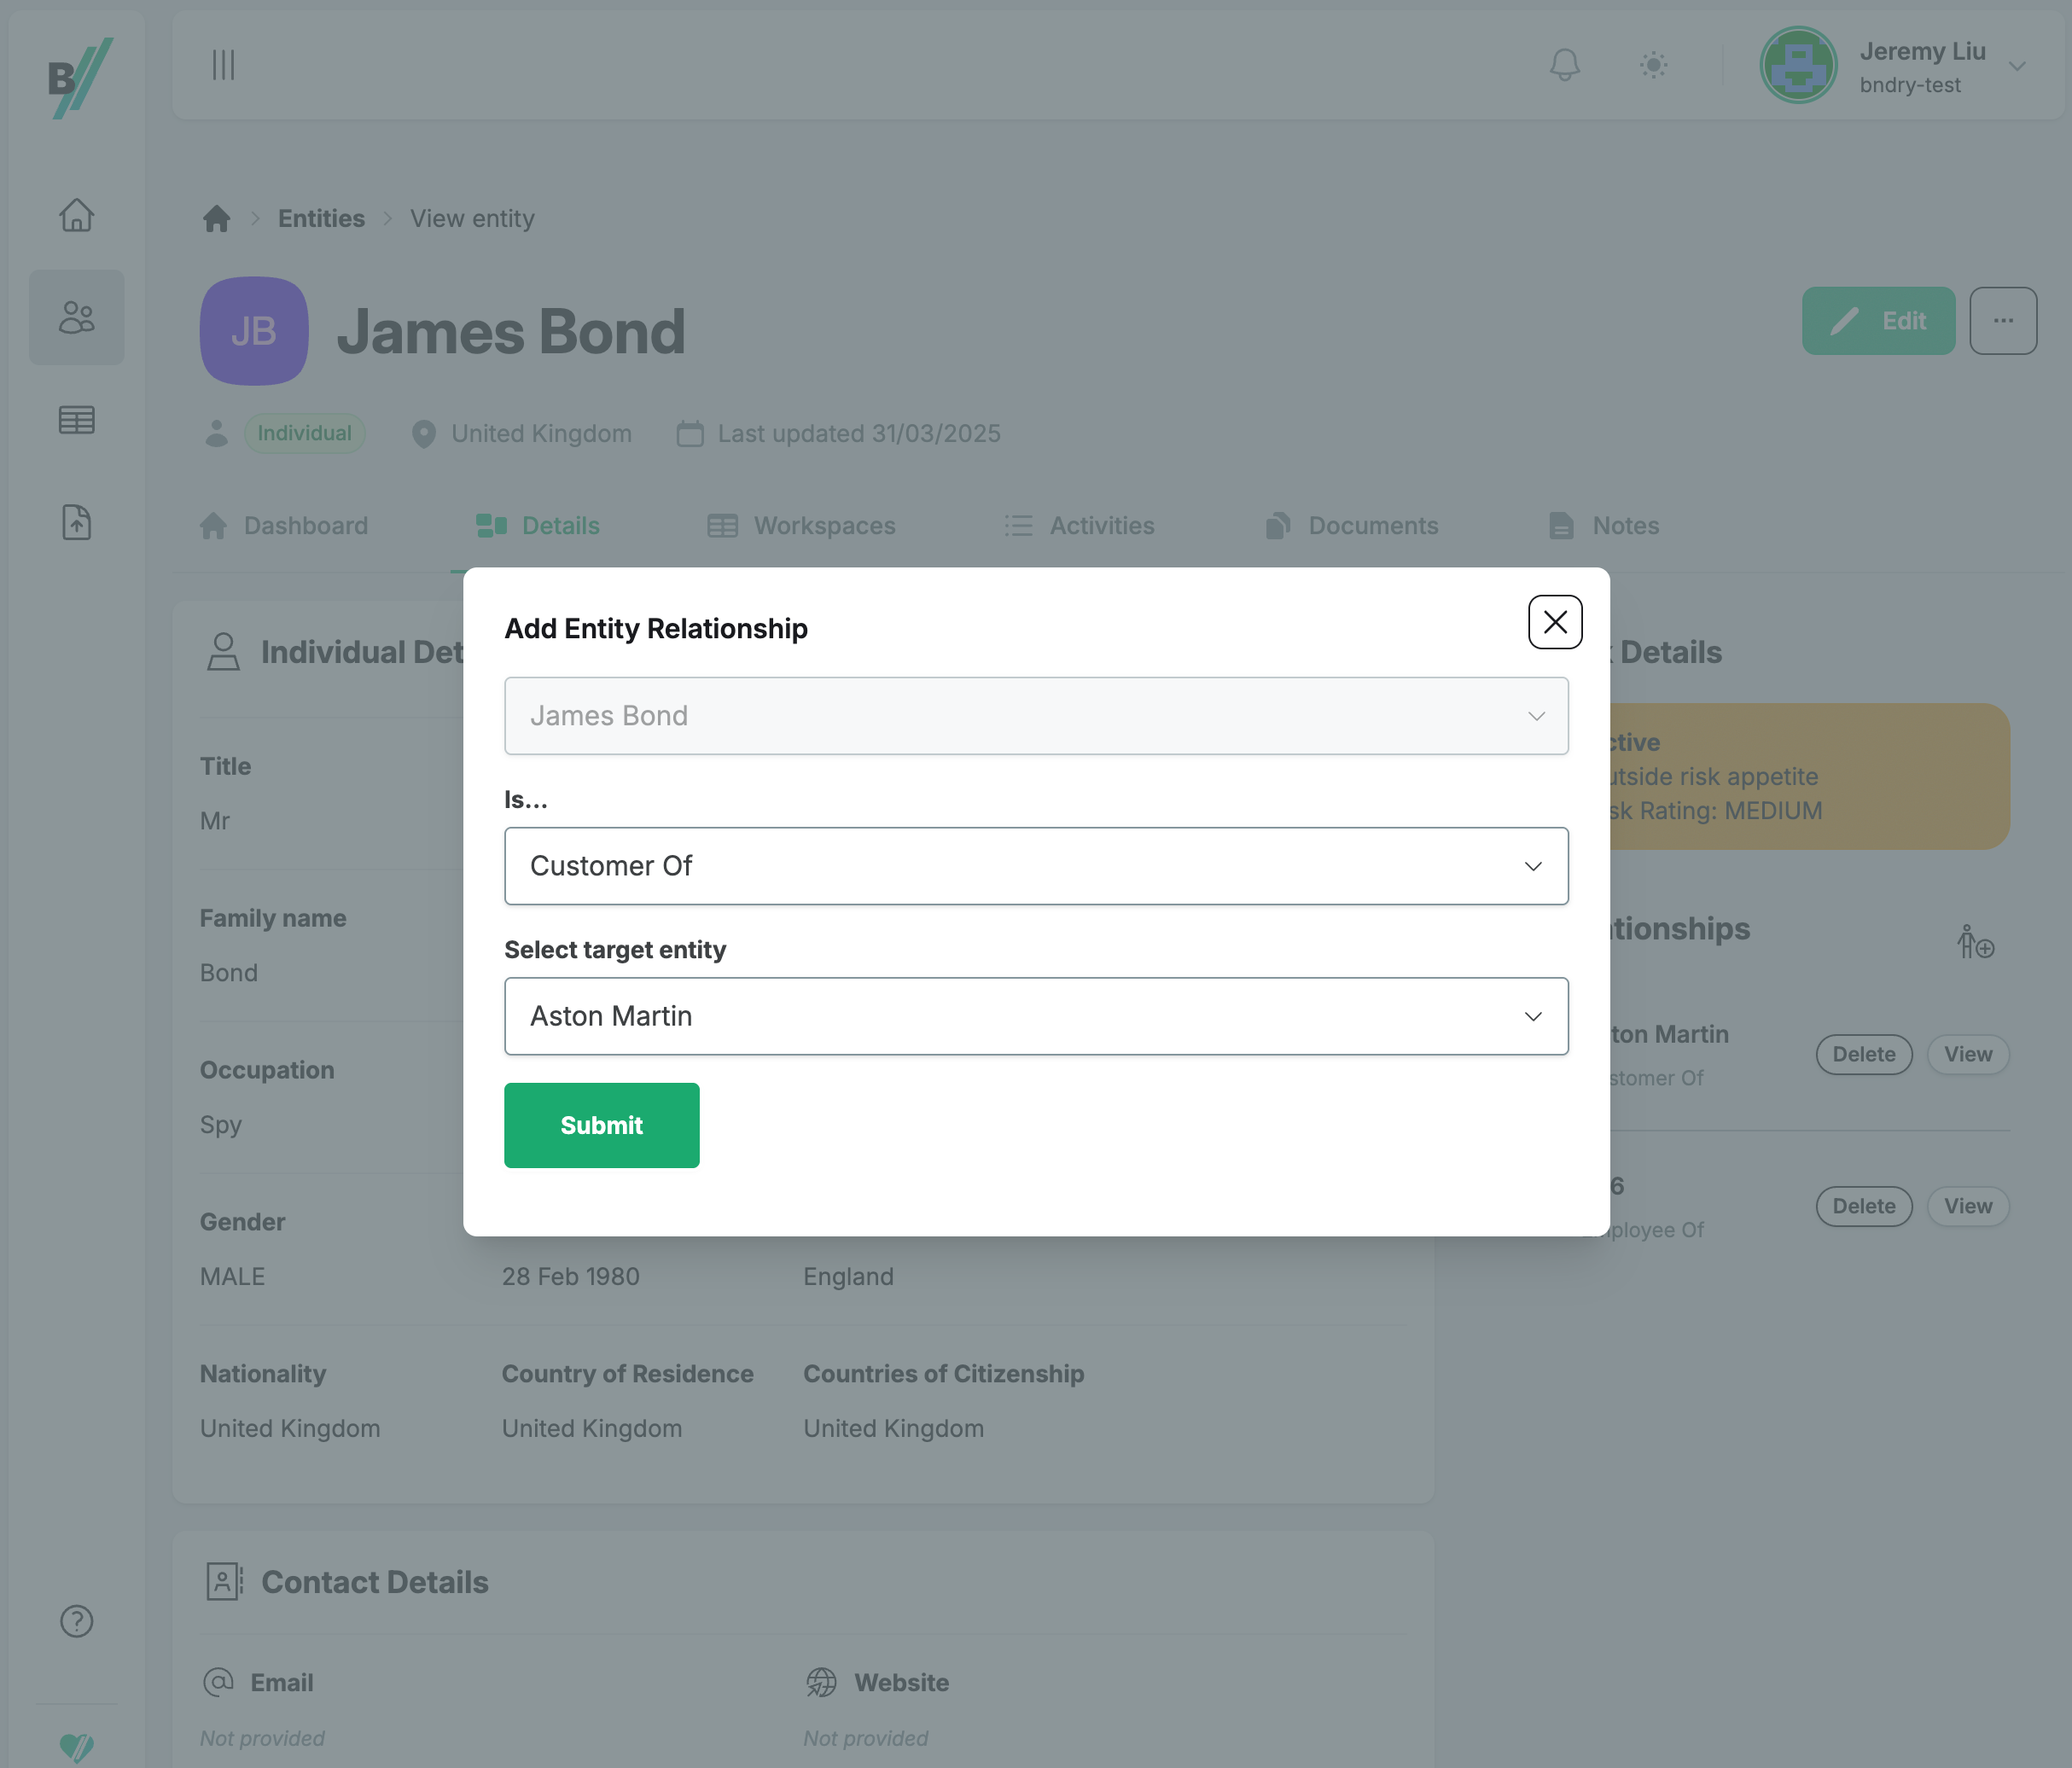Click the Submit button
The width and height of the screenshot is (2072, 1768).
602,1125
